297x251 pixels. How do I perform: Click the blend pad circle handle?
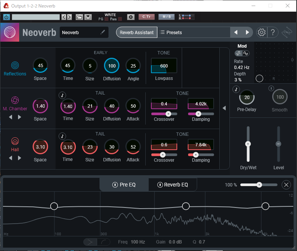[x=259, y=78]
